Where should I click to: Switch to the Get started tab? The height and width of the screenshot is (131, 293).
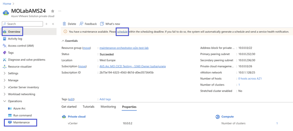pos(69,107)
